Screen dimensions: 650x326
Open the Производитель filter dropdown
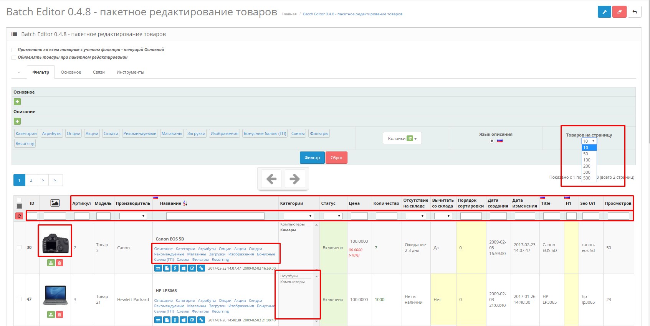133,216
